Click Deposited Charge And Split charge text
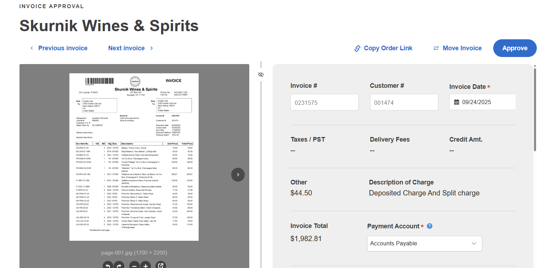Viewport: 552px width, 268px height. (424, 193)
